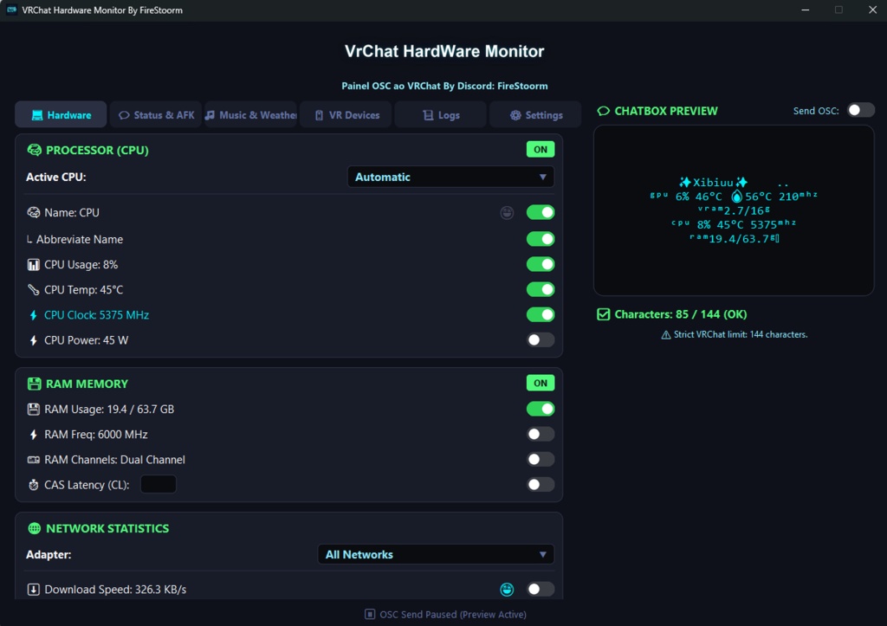
Task: Click the 'Strict VRChat limit: 144 characters.' note
Action: (741, 335)
